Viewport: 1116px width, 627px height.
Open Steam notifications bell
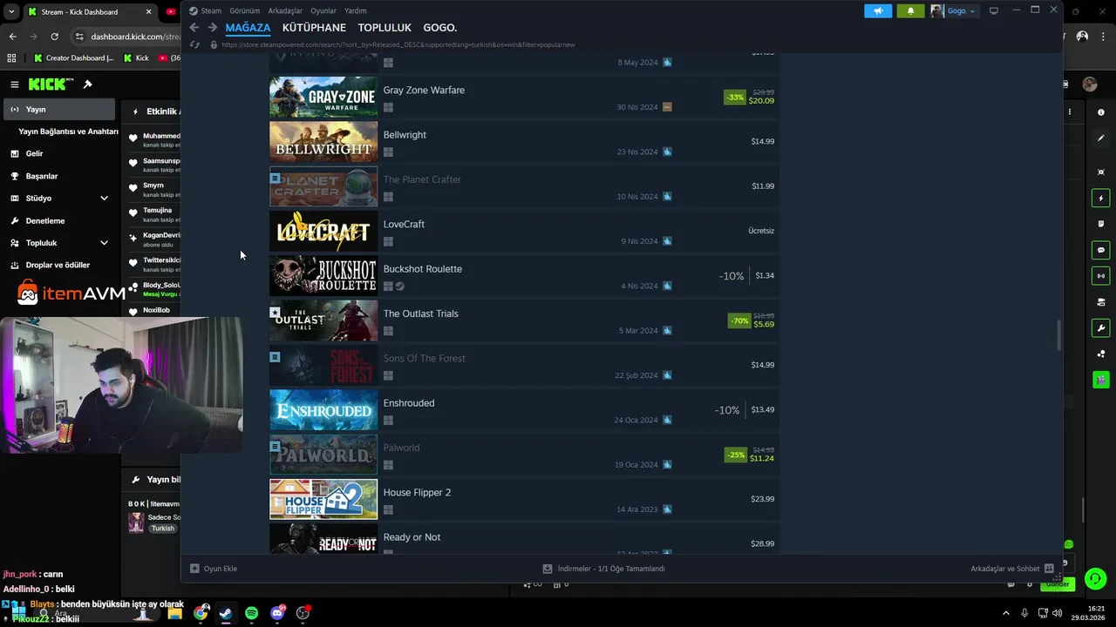[x=910, y=10]
